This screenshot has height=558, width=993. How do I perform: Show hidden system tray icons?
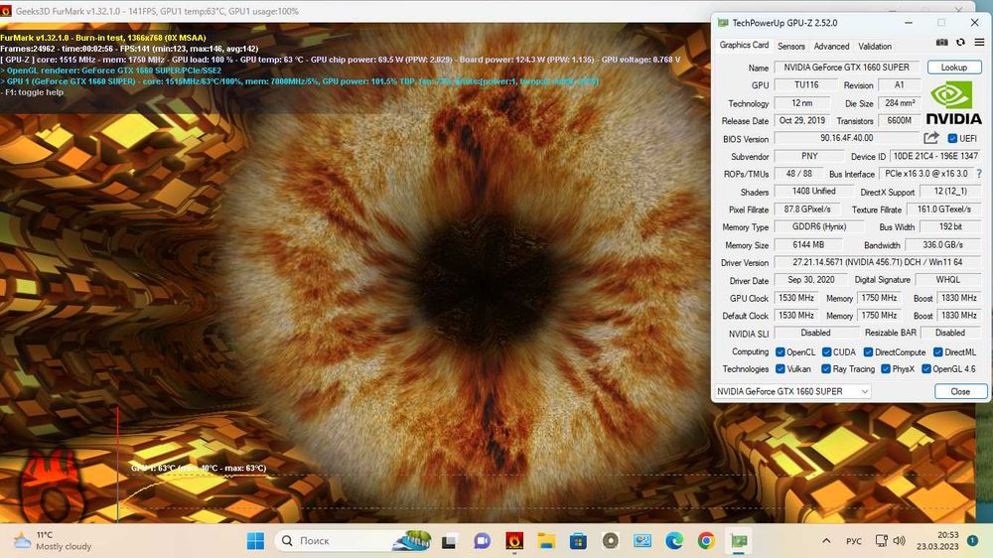pos(826,541)
